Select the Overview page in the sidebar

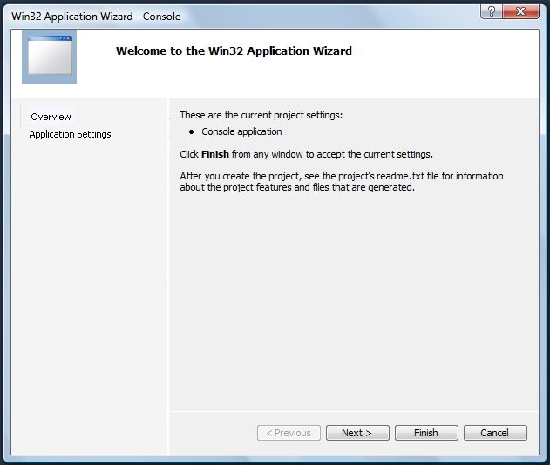click(x=51, y=117)
